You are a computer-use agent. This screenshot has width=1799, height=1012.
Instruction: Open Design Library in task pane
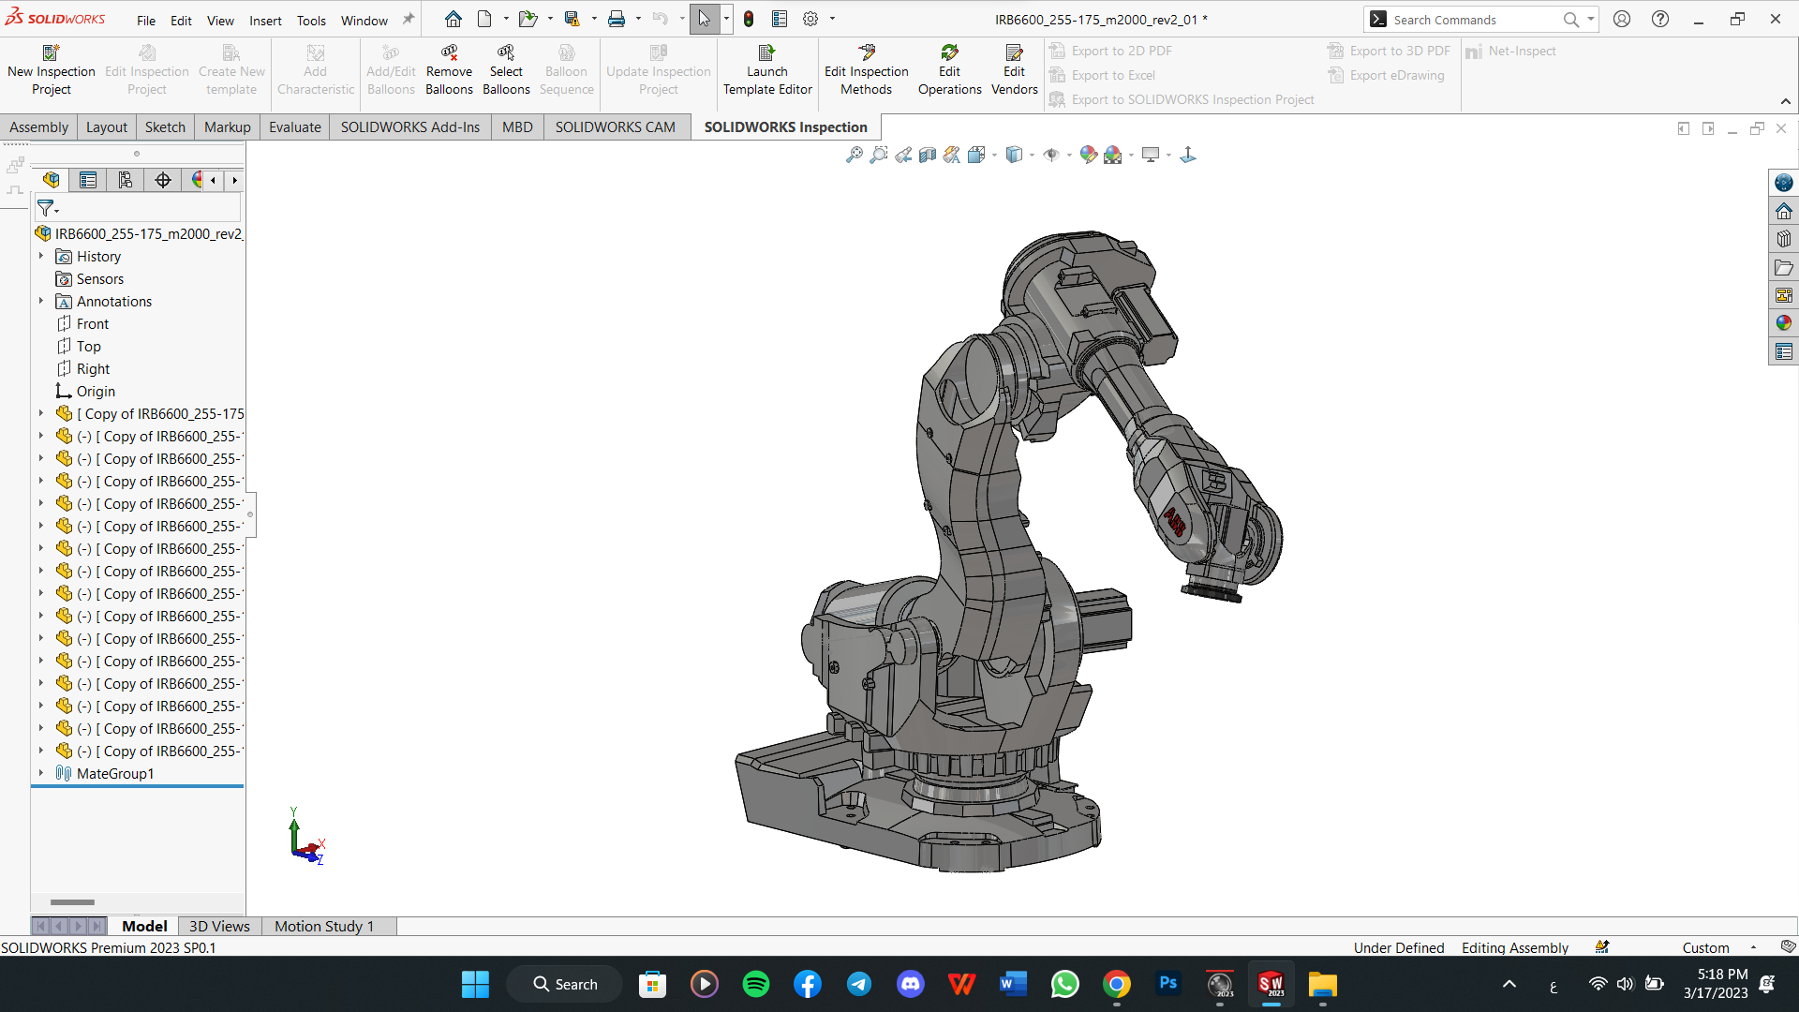(x=1783, y=239)
